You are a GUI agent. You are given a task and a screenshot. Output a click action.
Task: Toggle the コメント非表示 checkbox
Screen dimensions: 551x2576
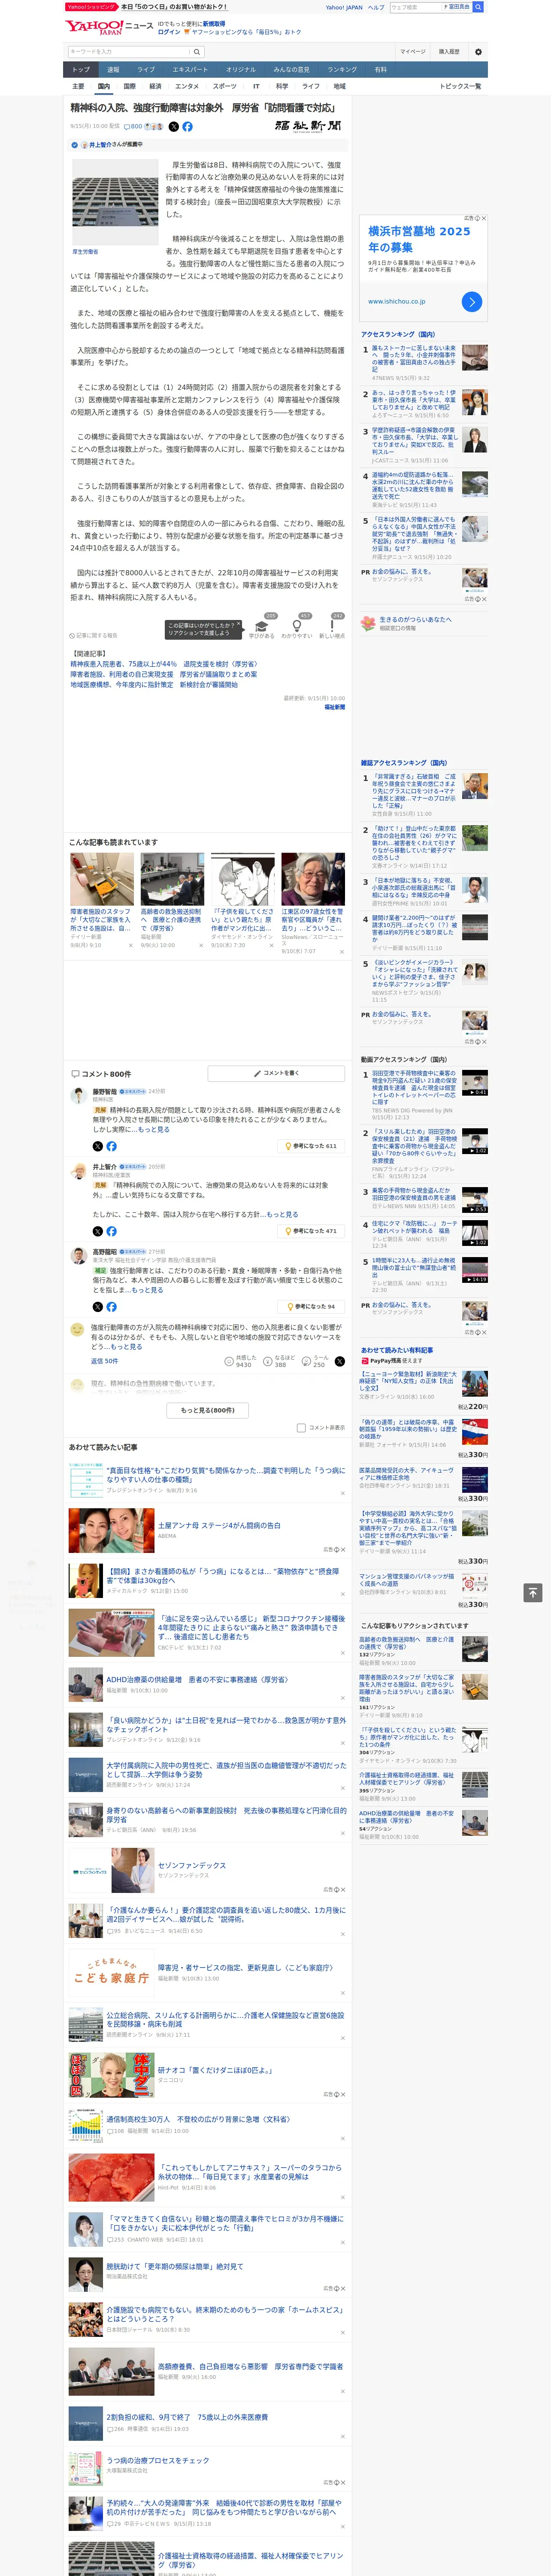click(301, 1428)
